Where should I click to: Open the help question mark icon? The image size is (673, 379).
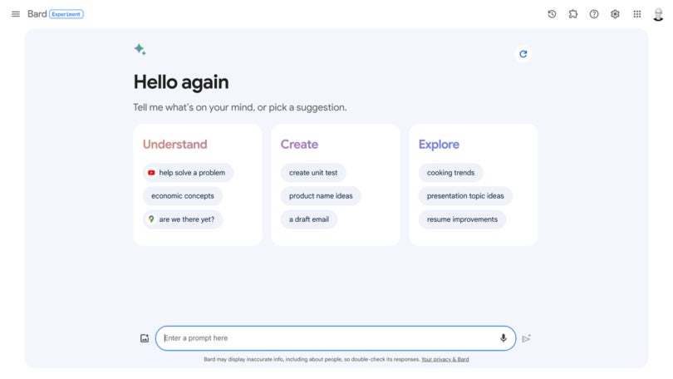tap(594, 14)
